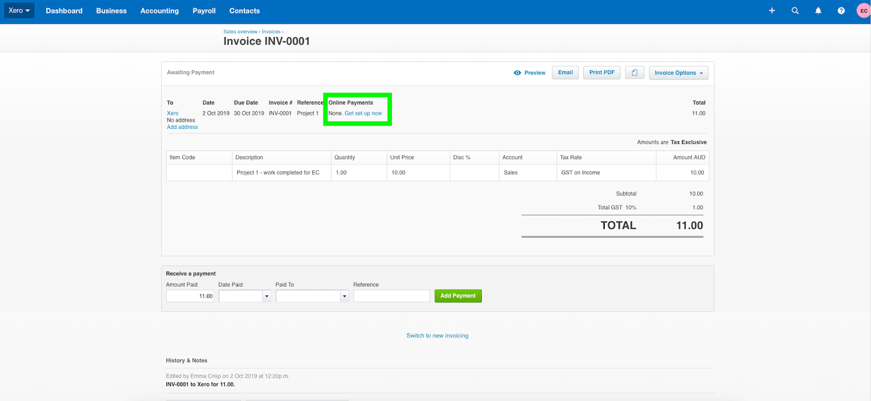Click the invoice date 2 Oct 2019
This screenshot has height=401, width=871.
[216, 114]
